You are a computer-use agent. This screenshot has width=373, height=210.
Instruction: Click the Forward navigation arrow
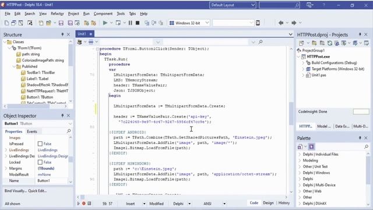click(294, 23)
